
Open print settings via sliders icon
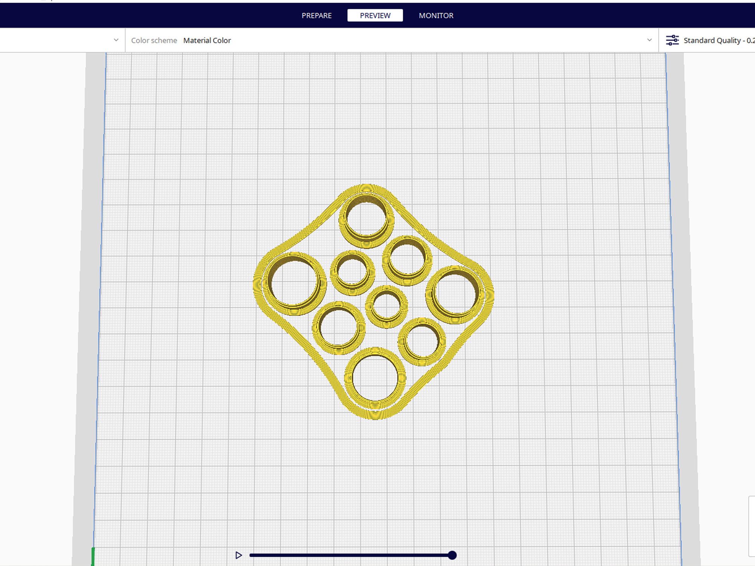pos(672,40)
